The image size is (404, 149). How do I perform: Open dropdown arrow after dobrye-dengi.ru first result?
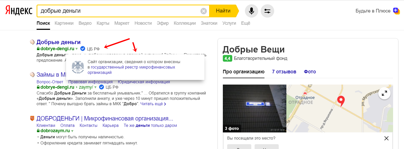coord(77,49)
